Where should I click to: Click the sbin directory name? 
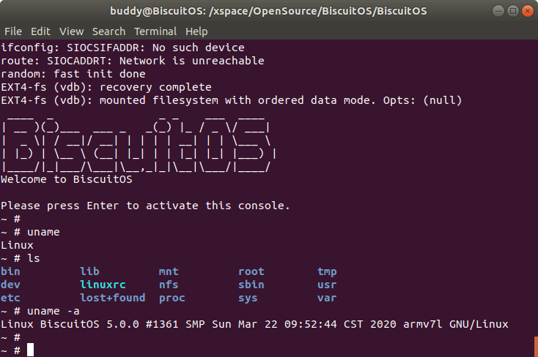click(251, 285)
